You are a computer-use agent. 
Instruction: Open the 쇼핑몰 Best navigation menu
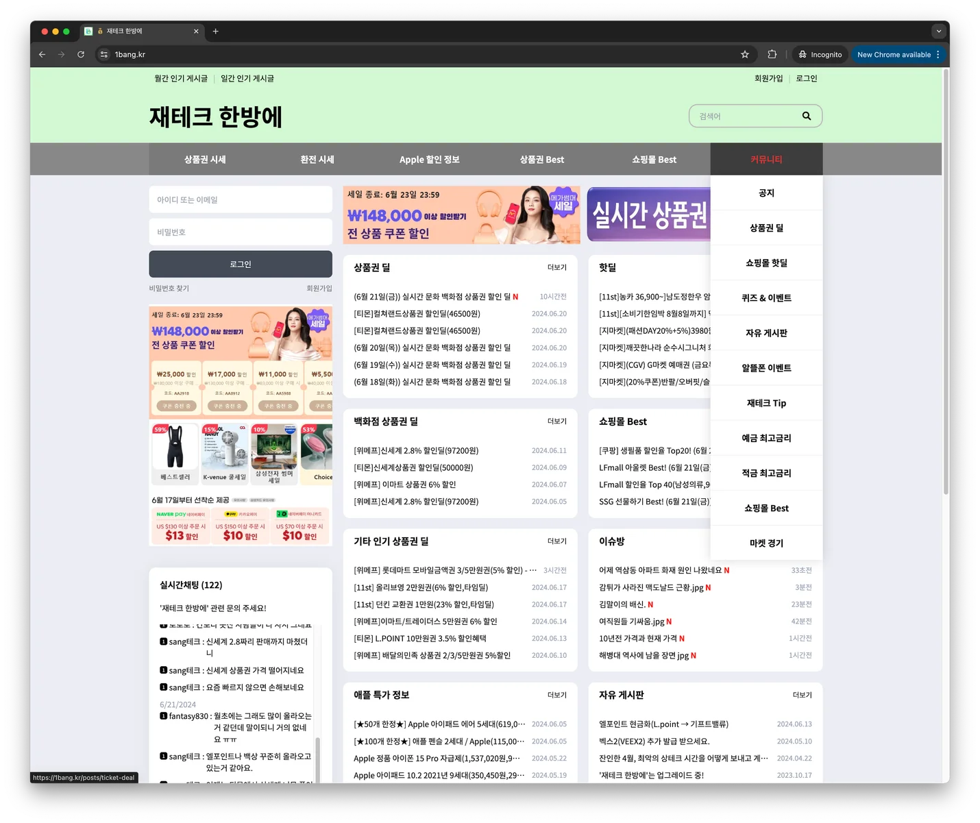click(x=654, y=159)
